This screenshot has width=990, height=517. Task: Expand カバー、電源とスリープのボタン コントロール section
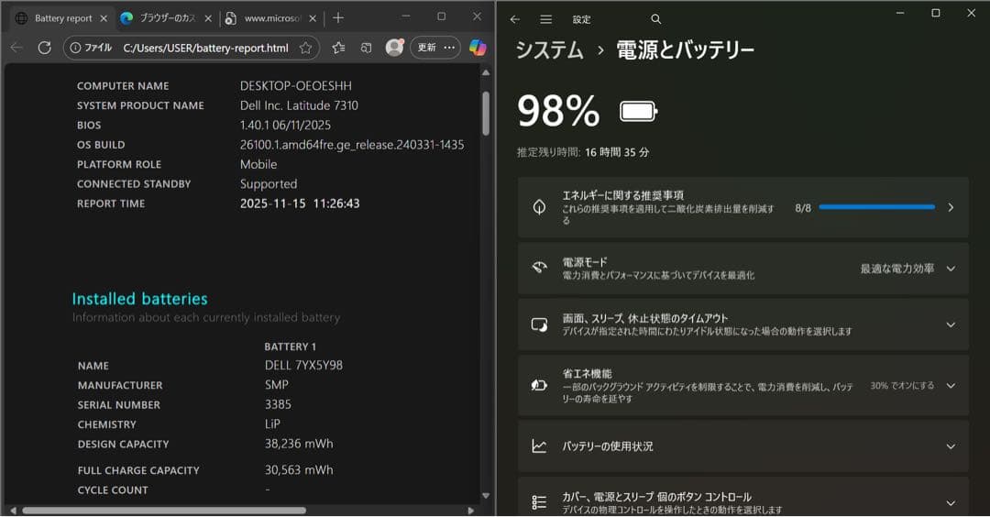tap(951, 502)
